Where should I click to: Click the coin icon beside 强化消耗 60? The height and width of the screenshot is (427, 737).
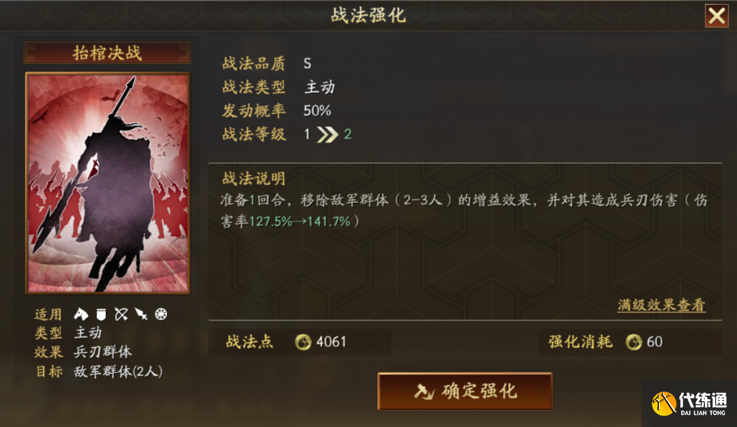(x=633, y=342)
